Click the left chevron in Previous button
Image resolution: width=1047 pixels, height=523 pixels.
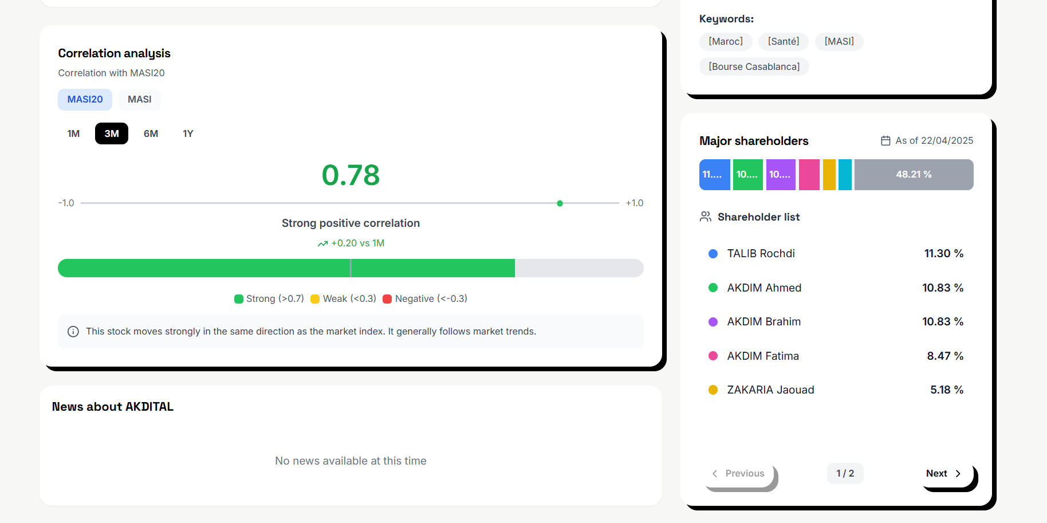[x=715, y=473]
